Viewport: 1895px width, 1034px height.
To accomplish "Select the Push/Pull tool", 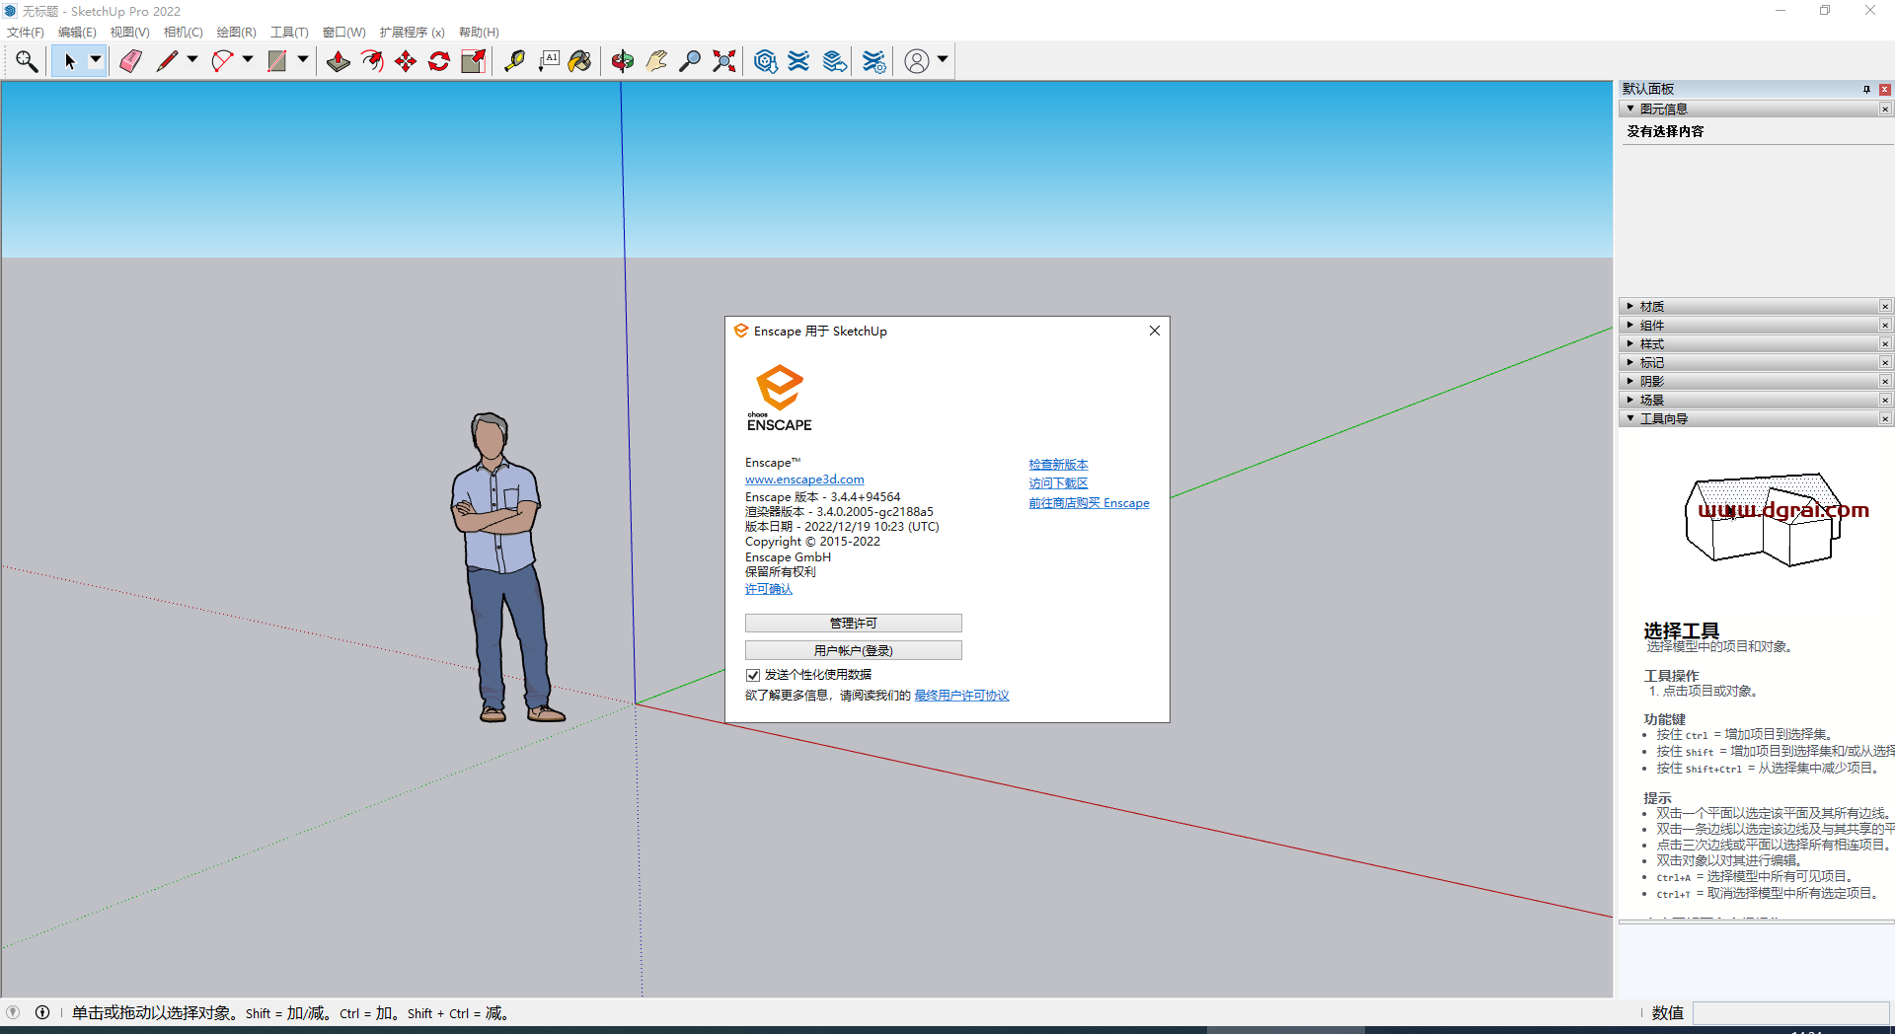I will tap(339, 60).
